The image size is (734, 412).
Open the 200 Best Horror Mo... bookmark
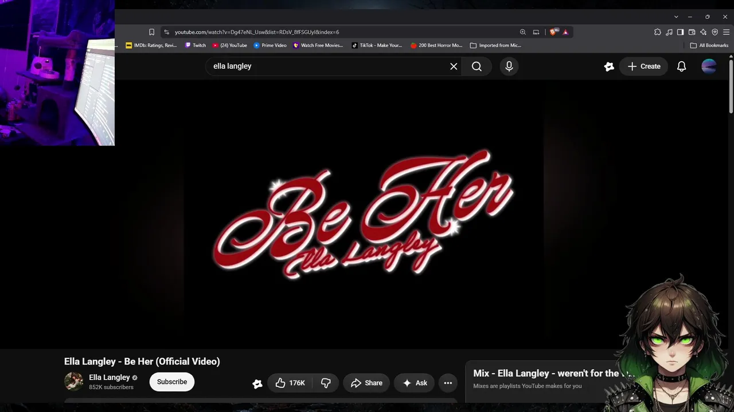coord(436,45)
